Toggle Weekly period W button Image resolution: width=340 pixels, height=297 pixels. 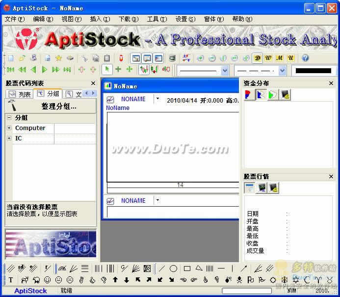pyautogui.click(x=268, y=58)
